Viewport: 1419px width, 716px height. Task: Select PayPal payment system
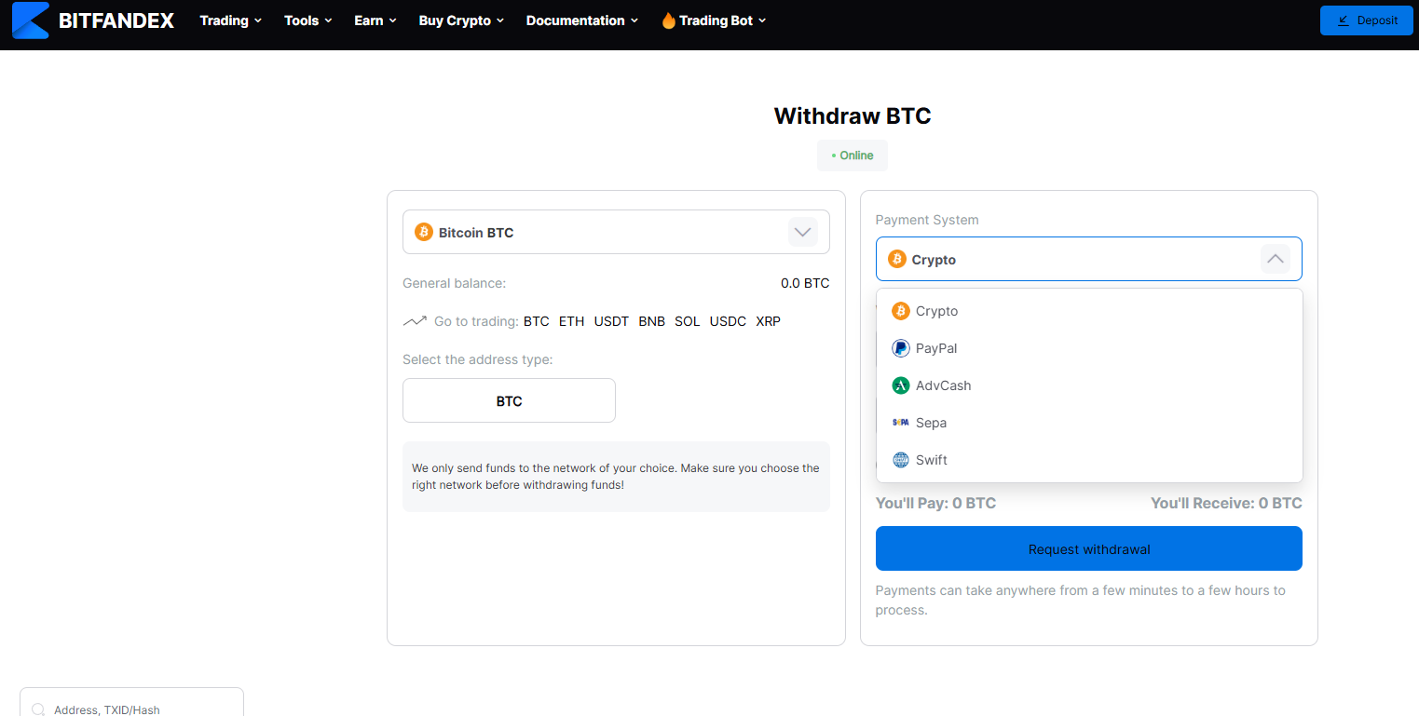pos(1089,348)
